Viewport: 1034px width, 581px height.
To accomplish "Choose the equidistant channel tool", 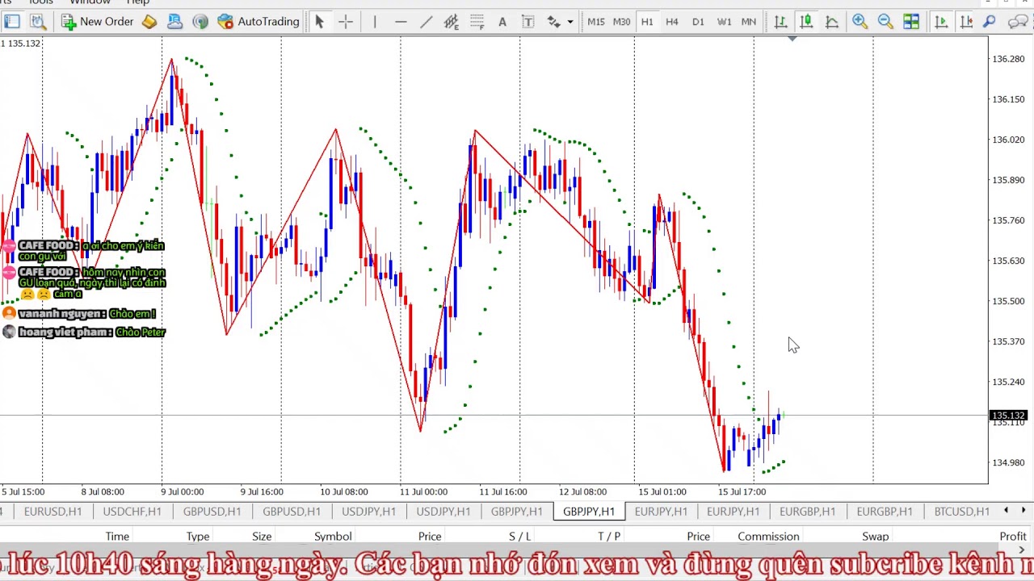I will (452, 22).
